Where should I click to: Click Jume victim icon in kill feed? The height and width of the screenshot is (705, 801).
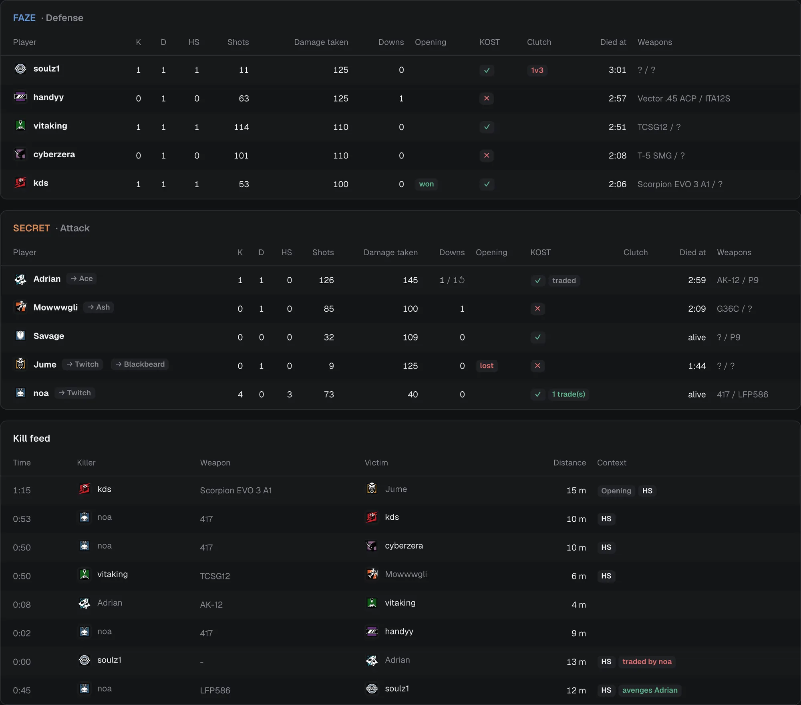(372, 489)
